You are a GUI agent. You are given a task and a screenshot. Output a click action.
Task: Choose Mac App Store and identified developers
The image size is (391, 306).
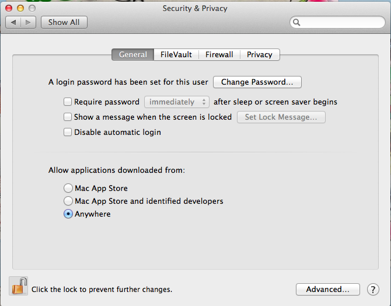tap(68, 201)
